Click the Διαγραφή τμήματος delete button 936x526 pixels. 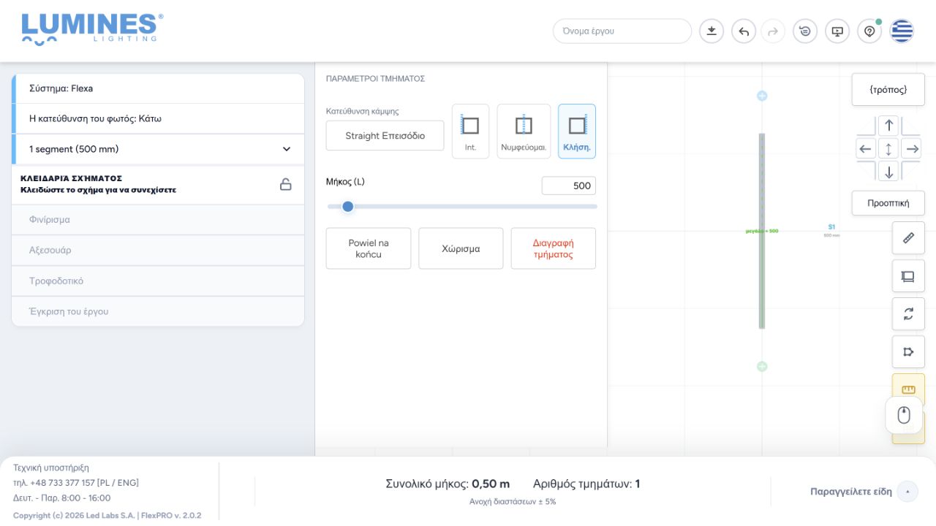click(553, 248)
